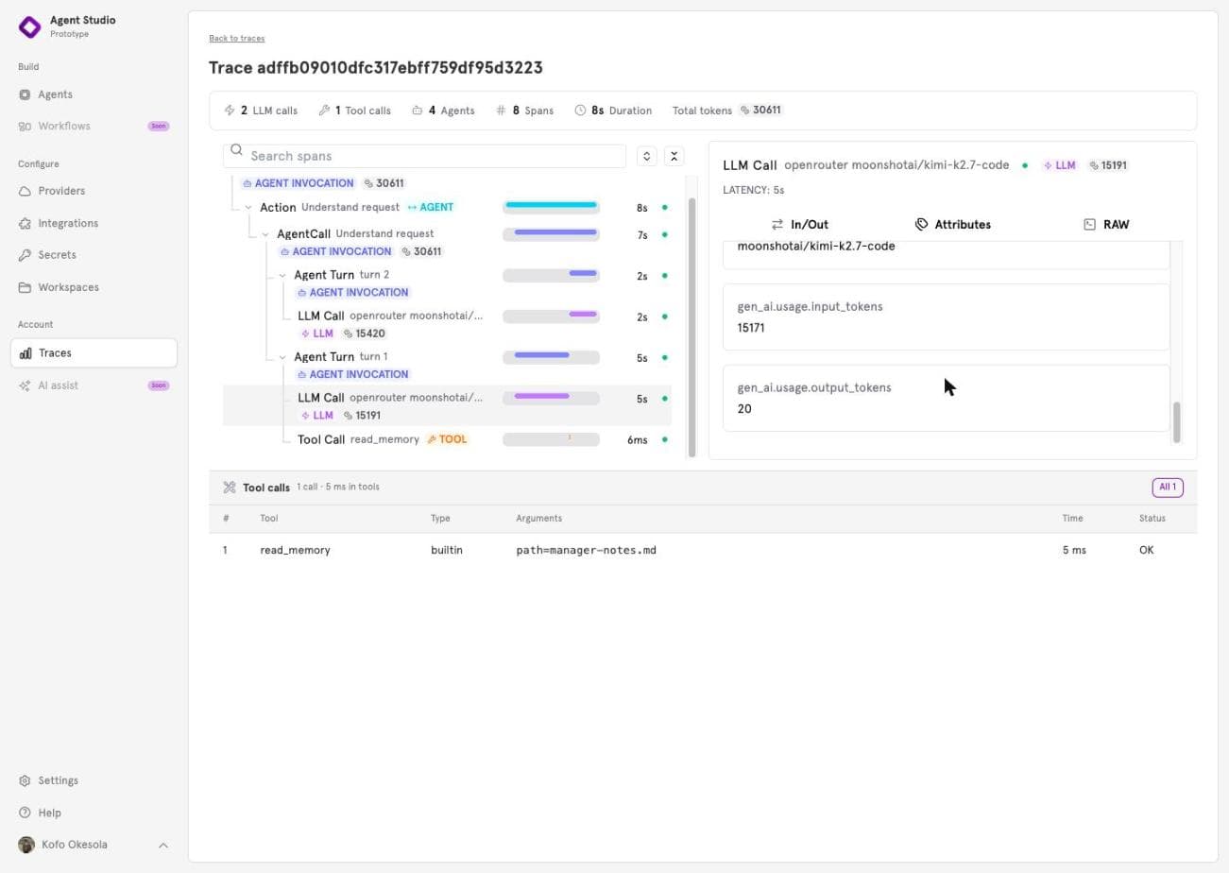The height and width of the screenshot is (873, 1229).
Task: Toggle the All 1 tool calls filter
Action: point(1168,488)
